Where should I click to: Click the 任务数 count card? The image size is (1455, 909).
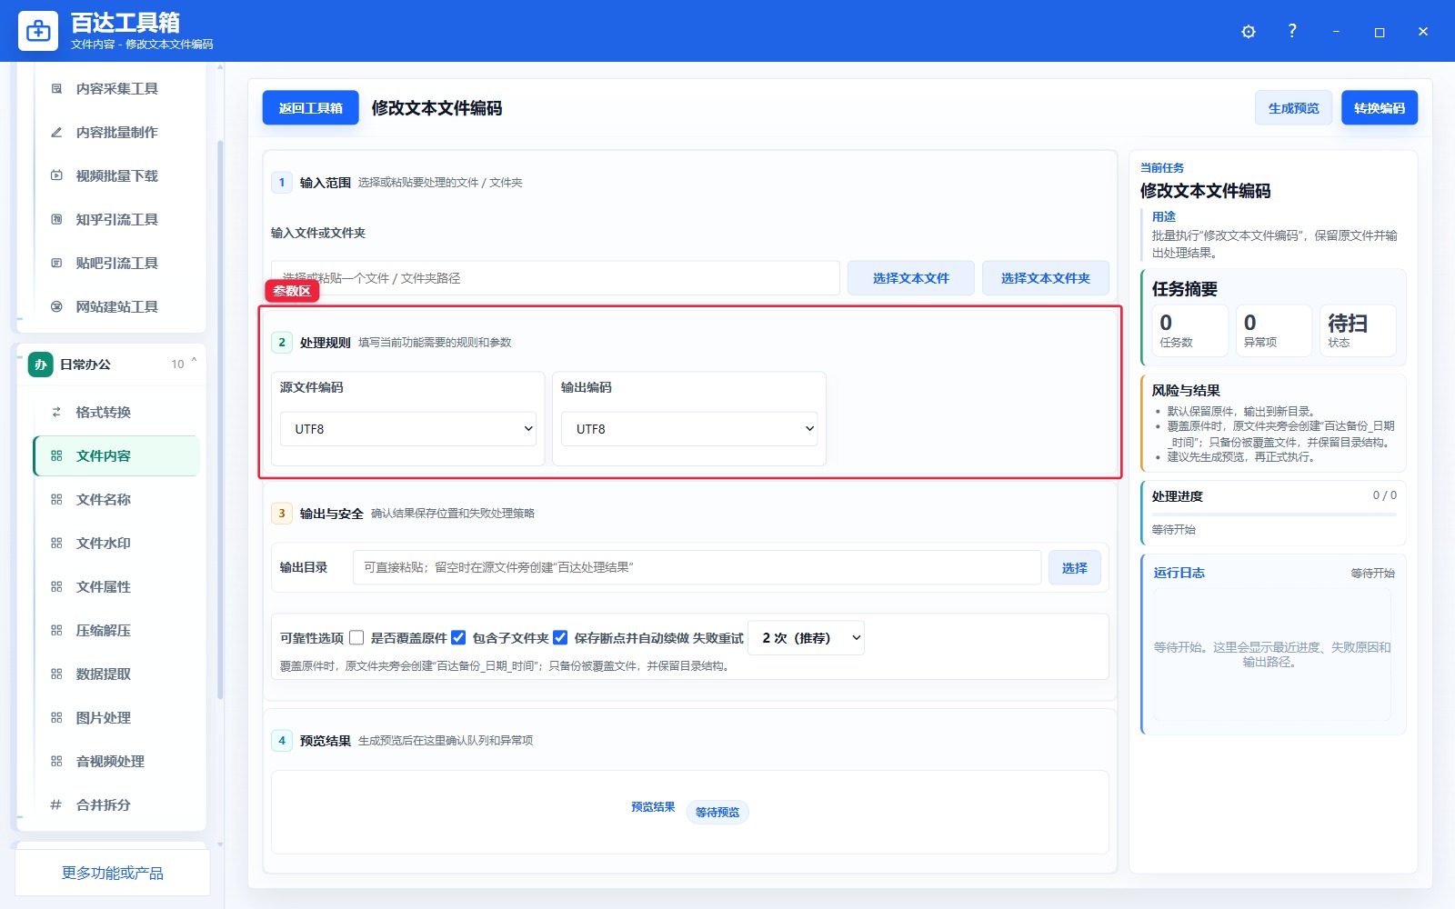(1190, 331)
